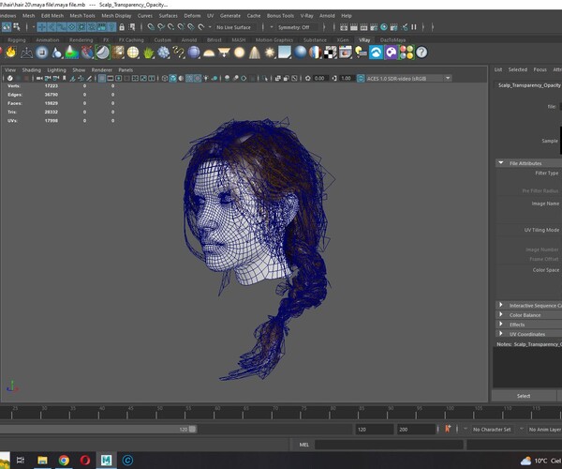Screen dimensions: 562x469
Task: Open the purple Chaos Cosmos icon
Action: [x=391, y=53]
